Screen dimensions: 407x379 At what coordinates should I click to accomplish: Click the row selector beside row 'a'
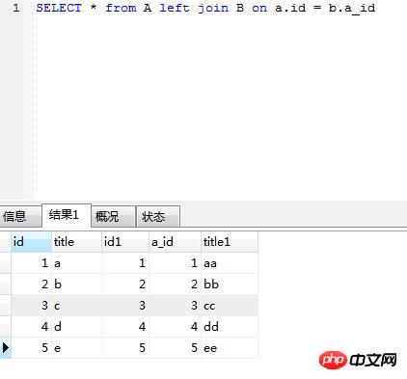pos(6,263)
